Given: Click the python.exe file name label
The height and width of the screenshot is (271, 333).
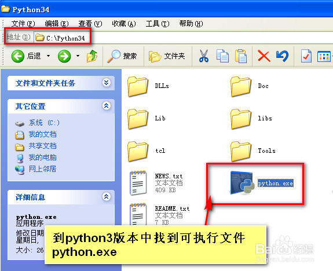Looking at the screenshot, I should coord(276,184).
